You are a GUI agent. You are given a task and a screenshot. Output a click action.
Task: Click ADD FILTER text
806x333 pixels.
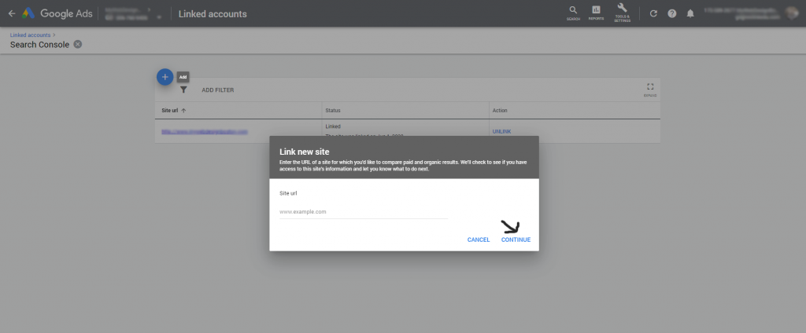point(217,90)
